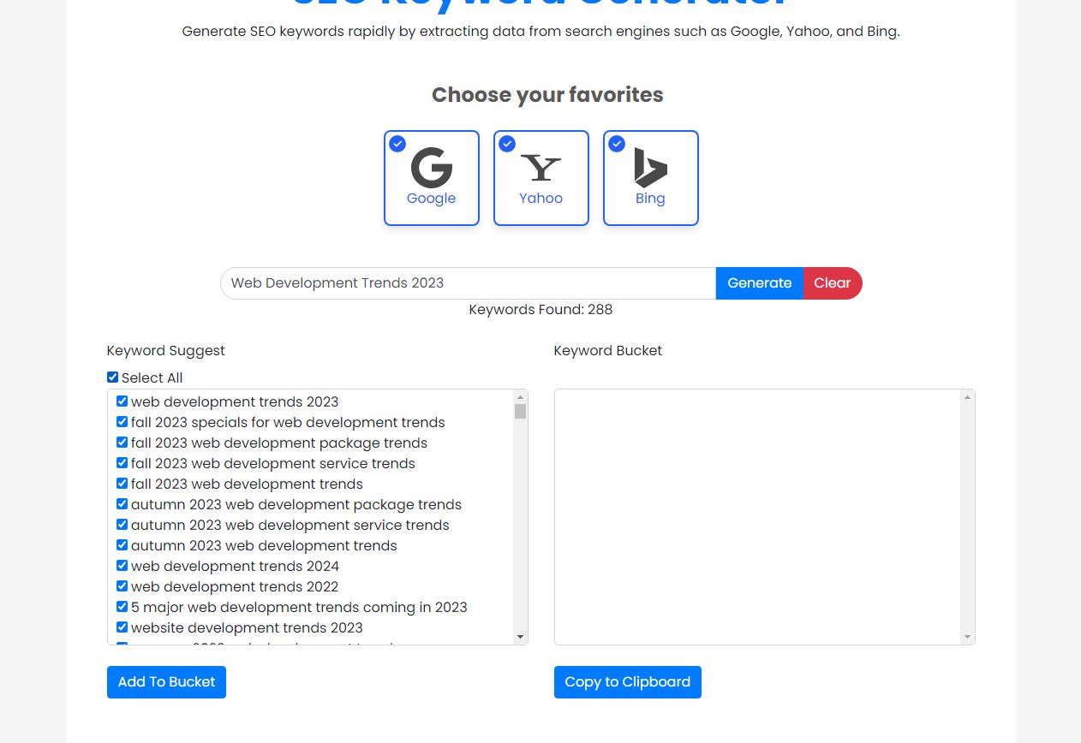1081x743 pixels.
Task: Select the Google search engine logo
Action: pos(431,168)
